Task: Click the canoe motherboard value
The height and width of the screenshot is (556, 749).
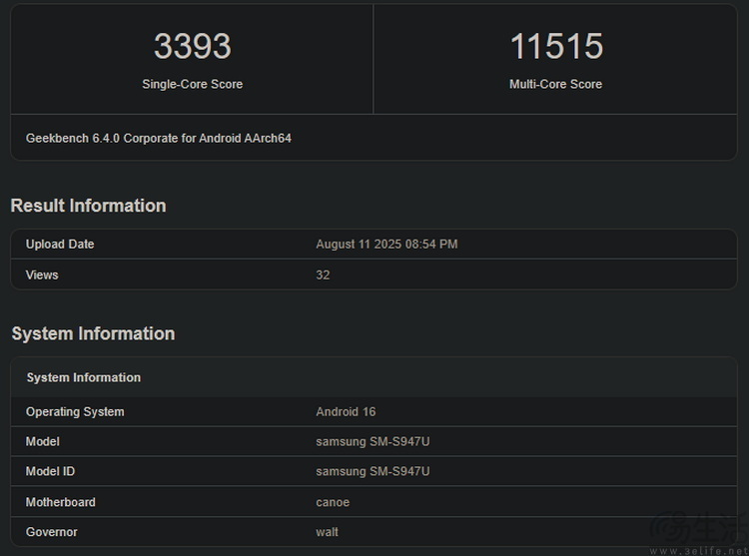Action: 333,502
